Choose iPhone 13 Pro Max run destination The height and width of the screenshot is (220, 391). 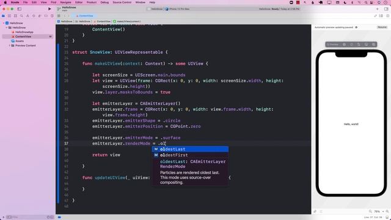click(178, 9)
